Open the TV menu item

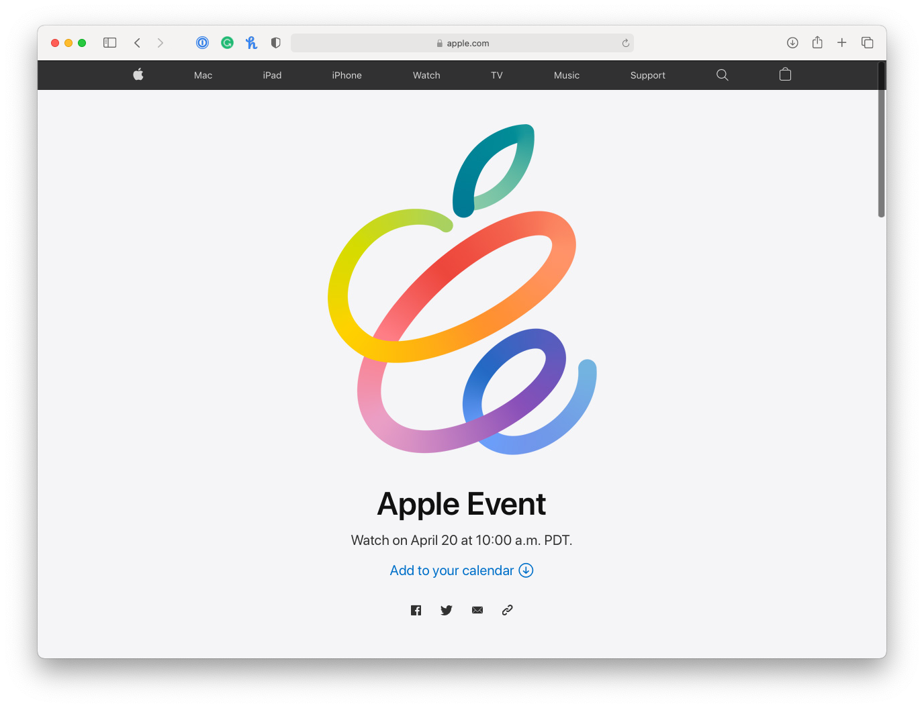(497, 75)
